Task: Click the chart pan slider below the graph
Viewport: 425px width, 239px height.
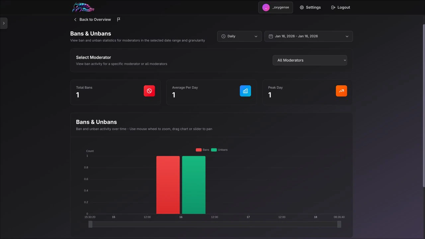Action: (x=214, y=224)
